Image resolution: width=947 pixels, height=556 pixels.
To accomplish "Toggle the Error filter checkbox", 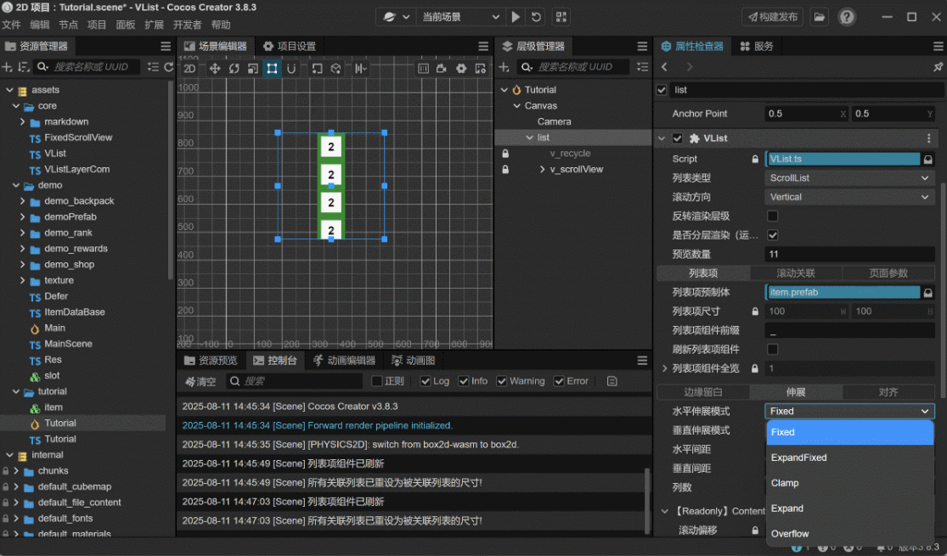I will [x=559, y=381].
